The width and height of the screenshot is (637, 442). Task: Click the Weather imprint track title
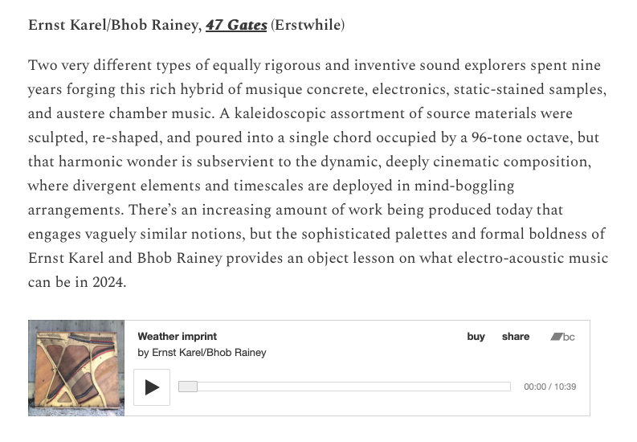point(178,337)
